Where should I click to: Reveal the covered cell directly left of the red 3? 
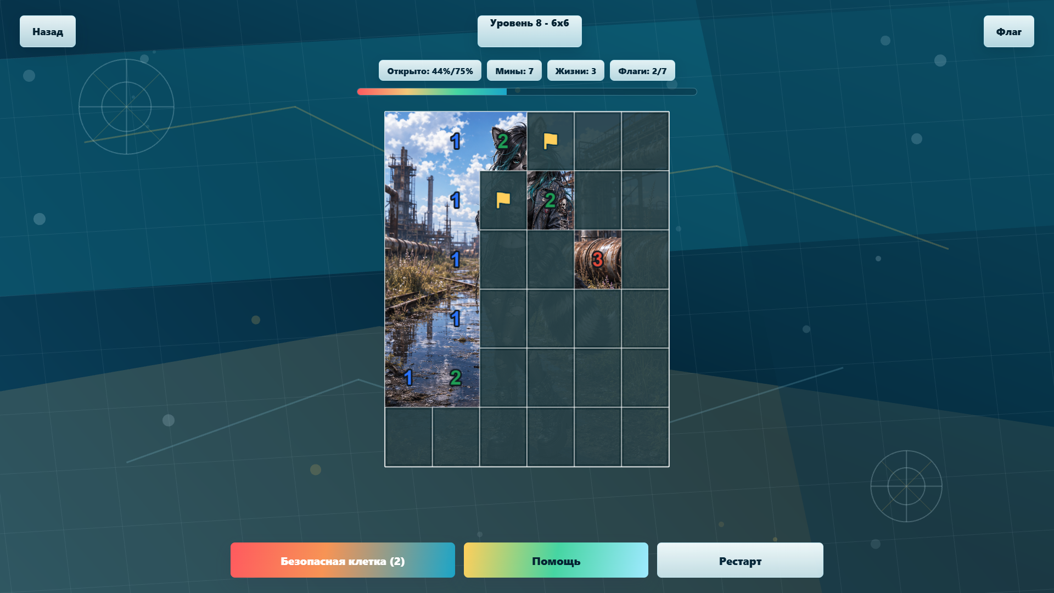coord(551,260)
